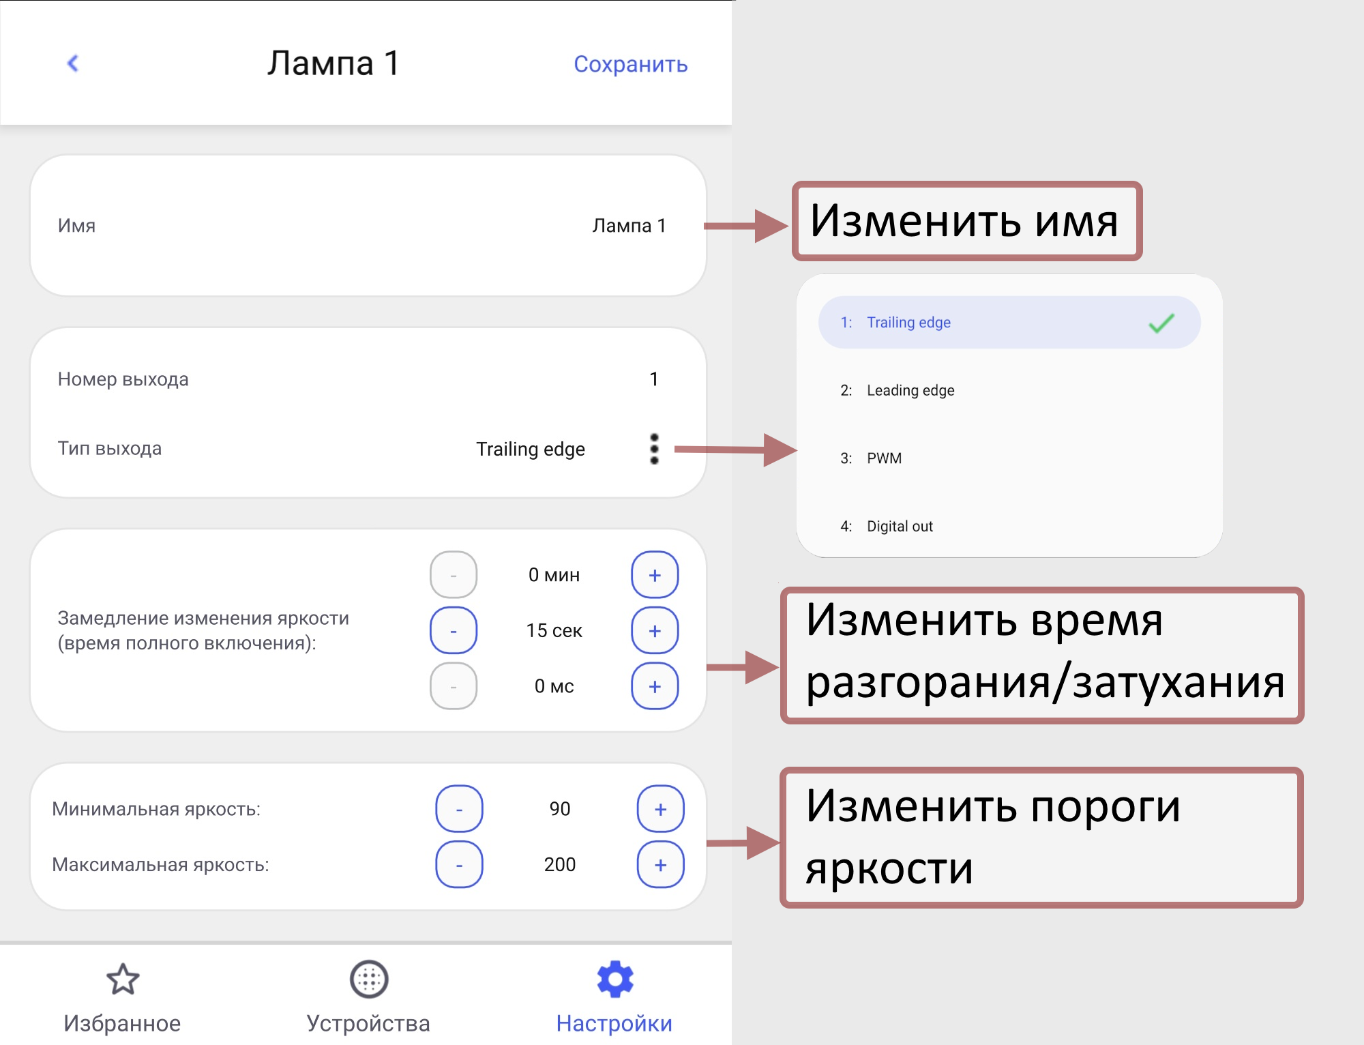
Task: Choose Leading edge from the list
Action: 910,390
